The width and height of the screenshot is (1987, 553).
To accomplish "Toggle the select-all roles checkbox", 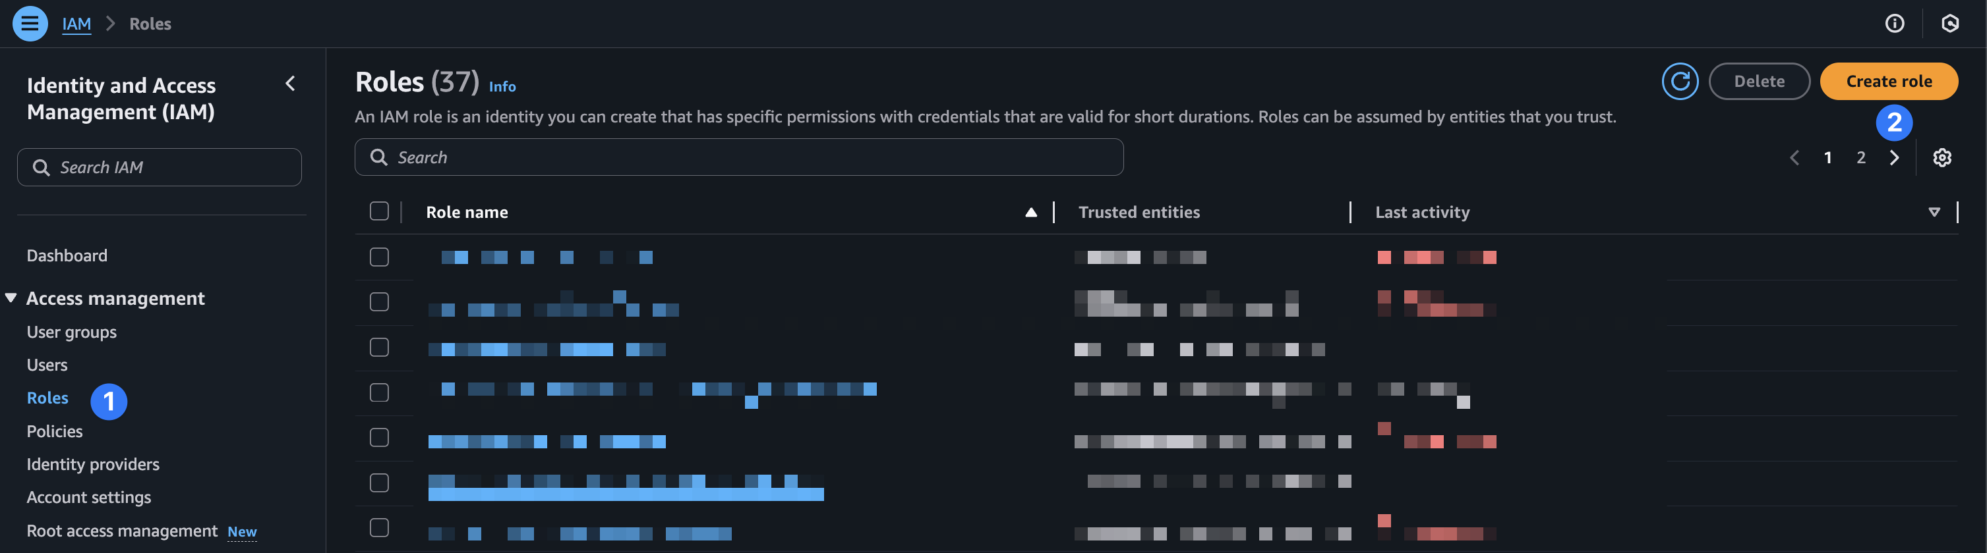I will pos(378,211).
